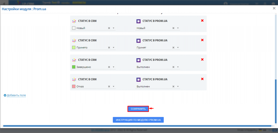Click the Принято light green swatch
278x133 pixels.
(x=74, y=48)
